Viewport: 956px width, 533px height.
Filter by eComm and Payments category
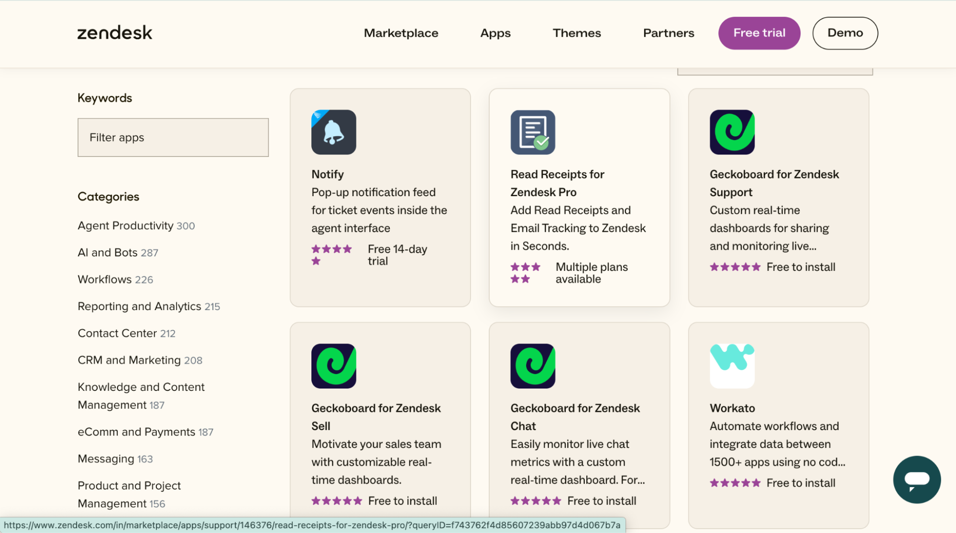tap(145, 432)
